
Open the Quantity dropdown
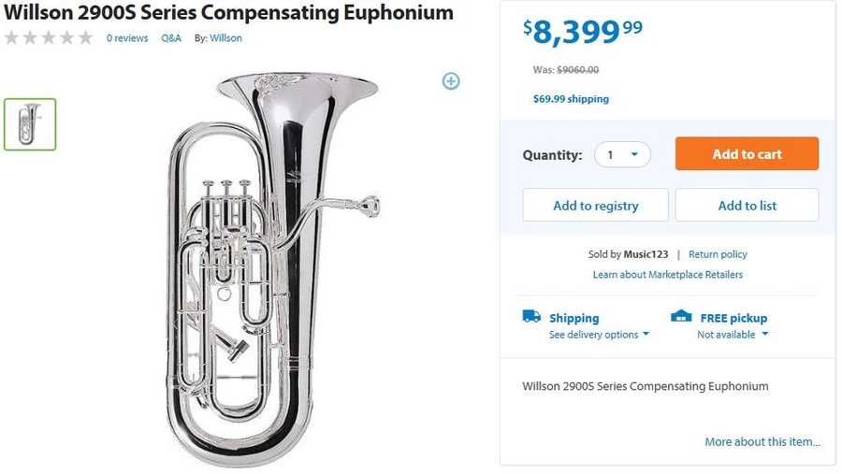[x=622, y=154]
